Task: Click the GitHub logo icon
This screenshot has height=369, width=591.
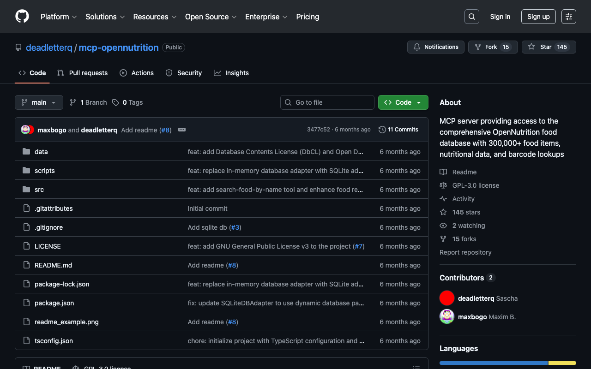Action: [22, 17]
